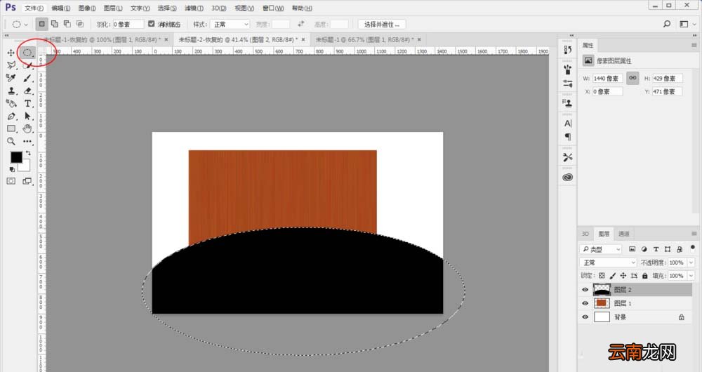Screen dimensions: 702x372
Task: Open the workspace switcher dropdown
Action: pyautogui.click(x=688, y=24)
